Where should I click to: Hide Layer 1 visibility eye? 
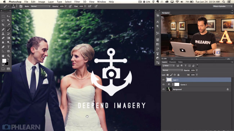163,80
